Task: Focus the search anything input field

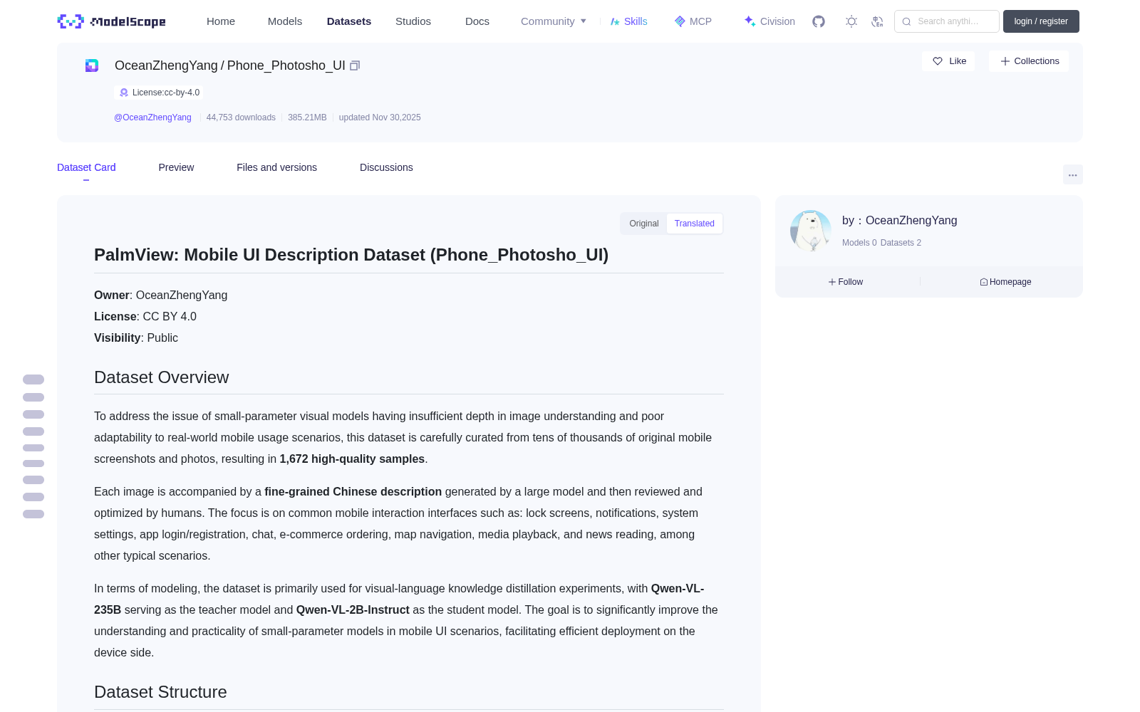Action: [947, 21]
